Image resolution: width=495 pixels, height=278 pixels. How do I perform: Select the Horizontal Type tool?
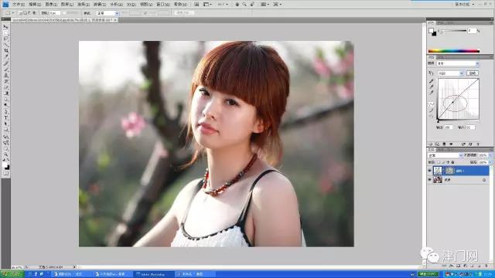pos(5,117)
